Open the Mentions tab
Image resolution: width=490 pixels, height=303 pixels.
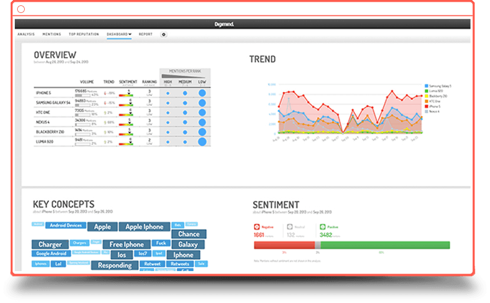coord(51,34)
